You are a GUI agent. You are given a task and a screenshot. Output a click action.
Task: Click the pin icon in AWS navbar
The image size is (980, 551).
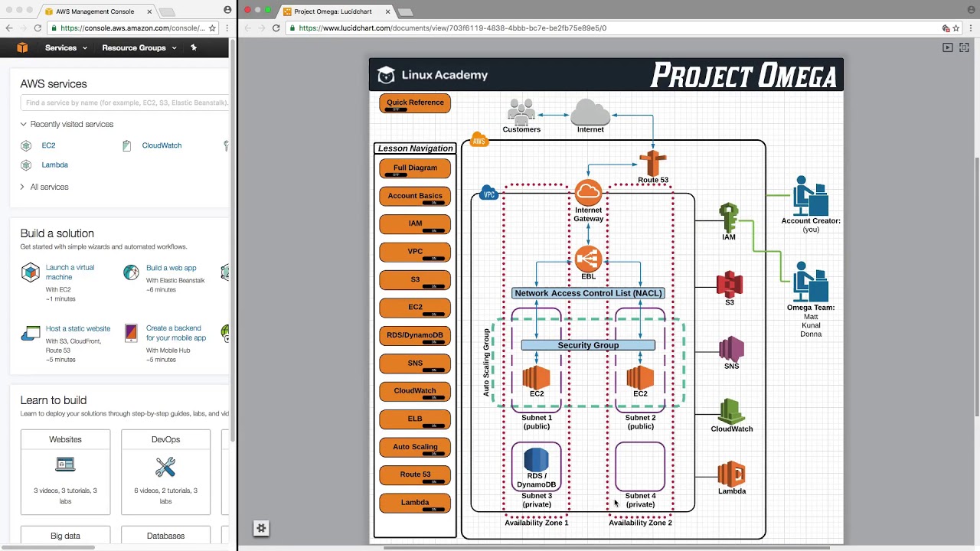[x=194, y=47]
